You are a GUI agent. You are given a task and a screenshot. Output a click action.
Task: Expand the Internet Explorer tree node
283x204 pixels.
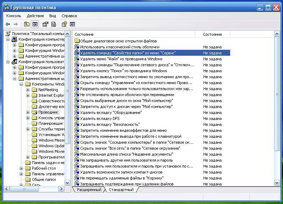pyautogui.click(x=28, y=95)
